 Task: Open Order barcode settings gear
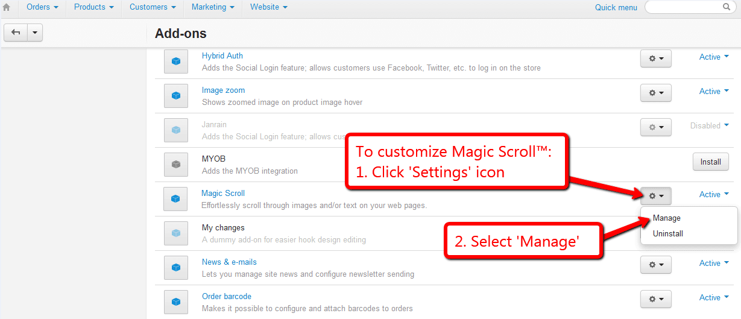pos(656,299)
